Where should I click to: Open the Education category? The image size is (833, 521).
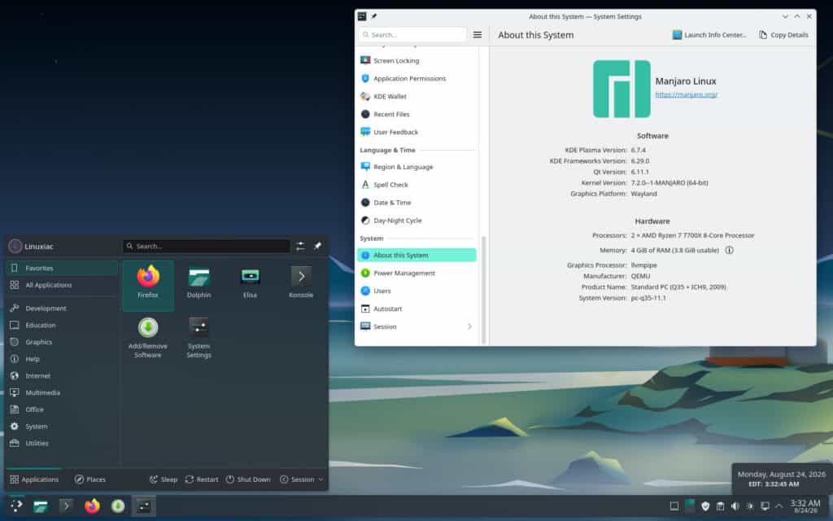(62, 325)
